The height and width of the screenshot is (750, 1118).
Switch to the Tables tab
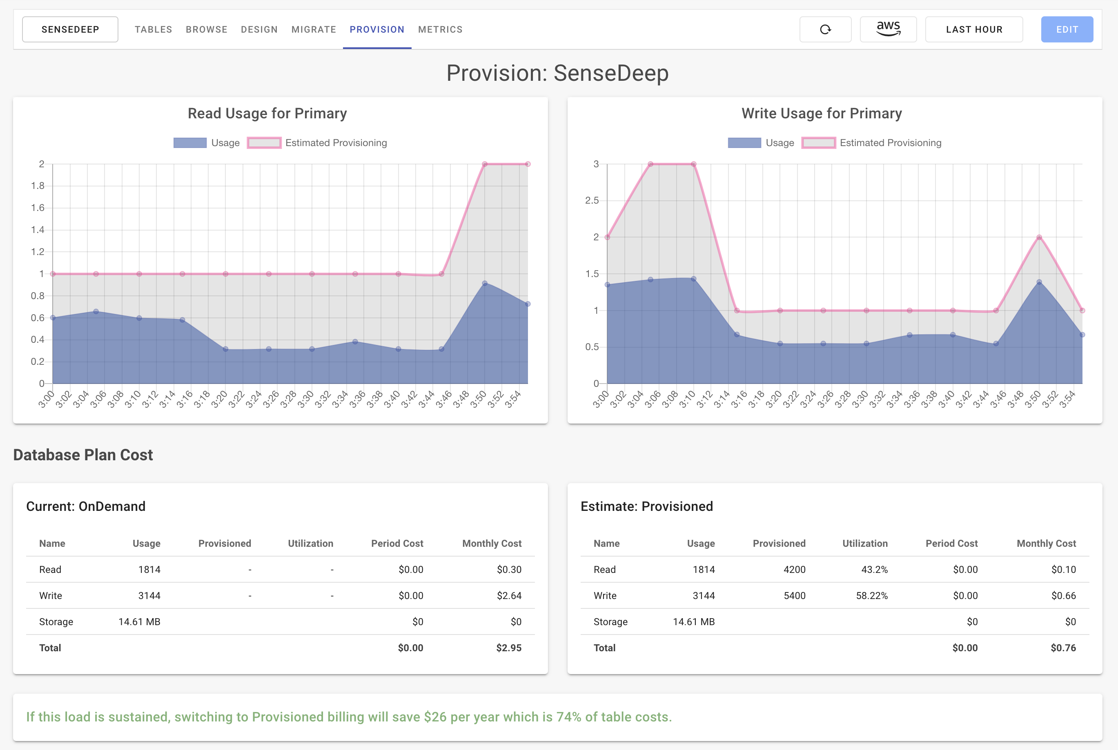pos(153,30)
